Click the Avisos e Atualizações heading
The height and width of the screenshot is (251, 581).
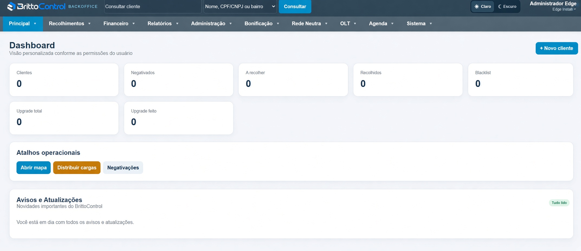[49, 200]
